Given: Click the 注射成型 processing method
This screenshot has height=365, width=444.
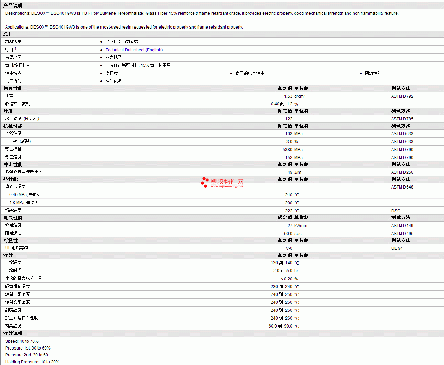Looking at the screenshot, I should click(113, 81).
